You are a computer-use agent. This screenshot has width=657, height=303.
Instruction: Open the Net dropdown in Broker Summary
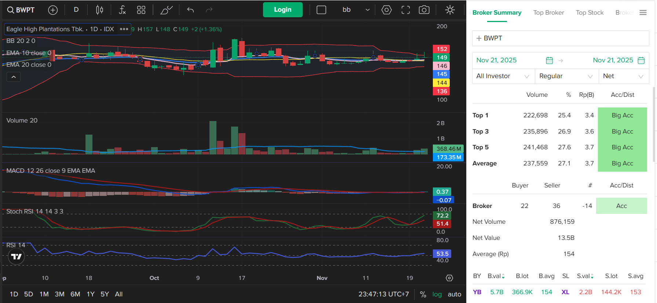pos(623,76)
